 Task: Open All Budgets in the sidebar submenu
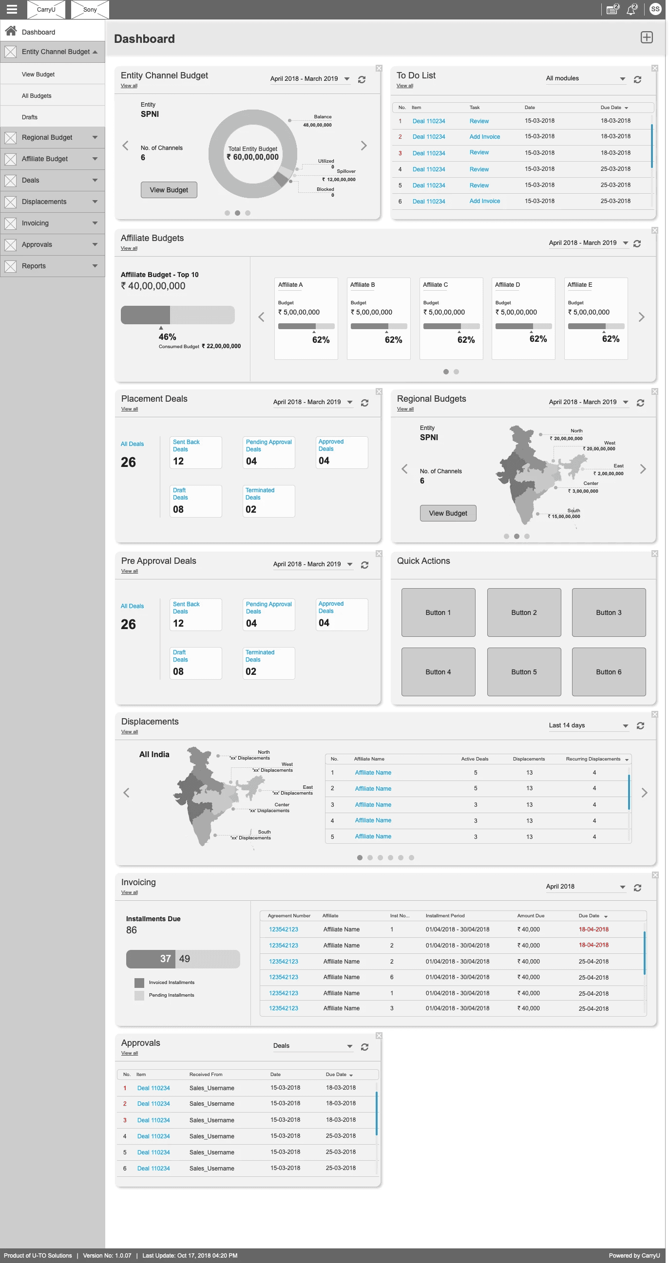[53, 96]
